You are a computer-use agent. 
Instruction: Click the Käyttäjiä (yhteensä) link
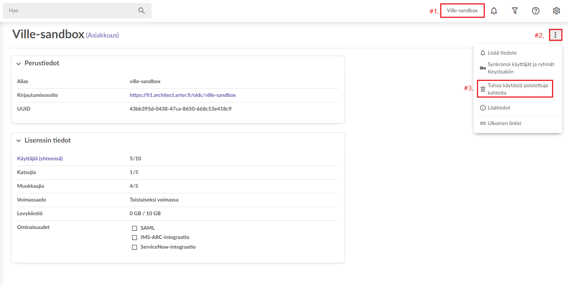(x=40, y=158)
